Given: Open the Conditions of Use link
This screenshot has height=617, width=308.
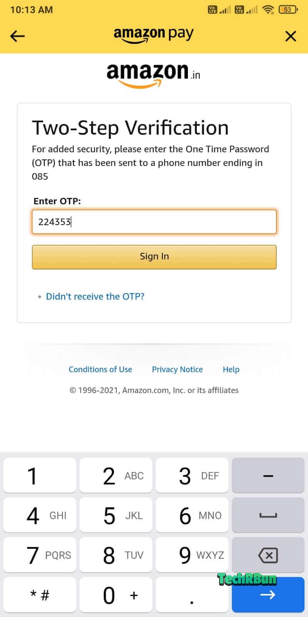Looking at the screenshot, I should 100,369.
